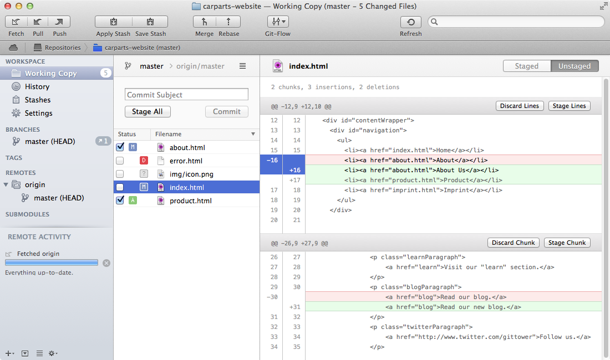The height and width of the screenshot is (360, 610).
Task: Sort by Filename column header
Action: (205, 134)
